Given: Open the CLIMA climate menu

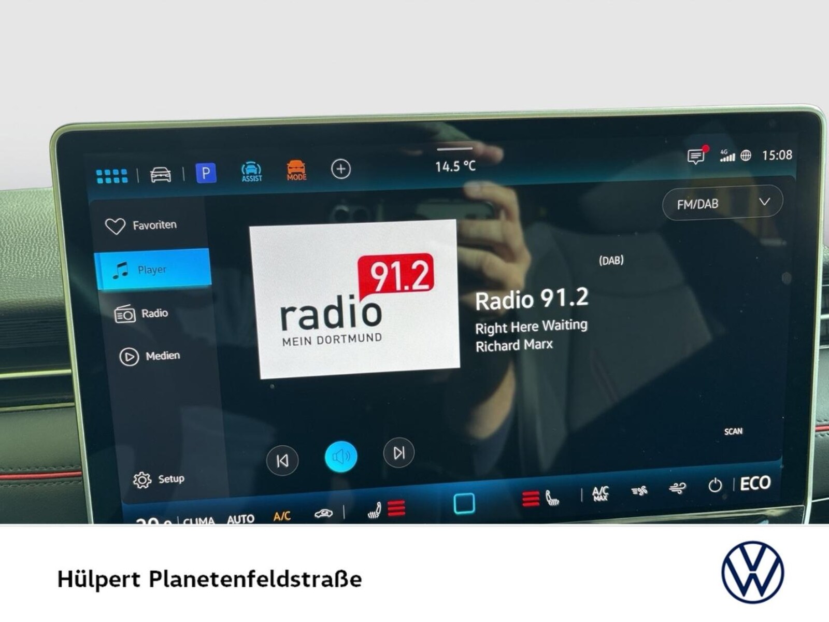Looking at the screenshot, I should (199, 520).
